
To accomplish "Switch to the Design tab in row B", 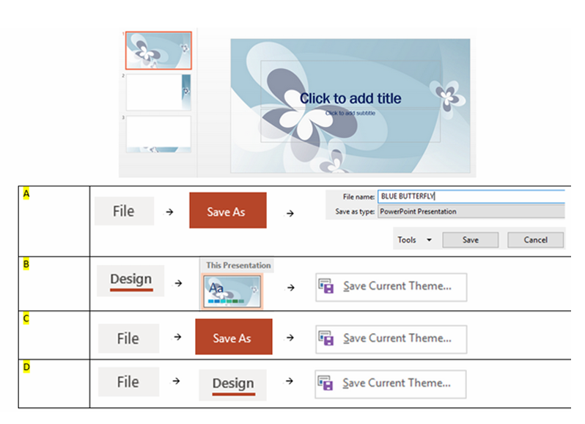I will [x=130, y=279].
